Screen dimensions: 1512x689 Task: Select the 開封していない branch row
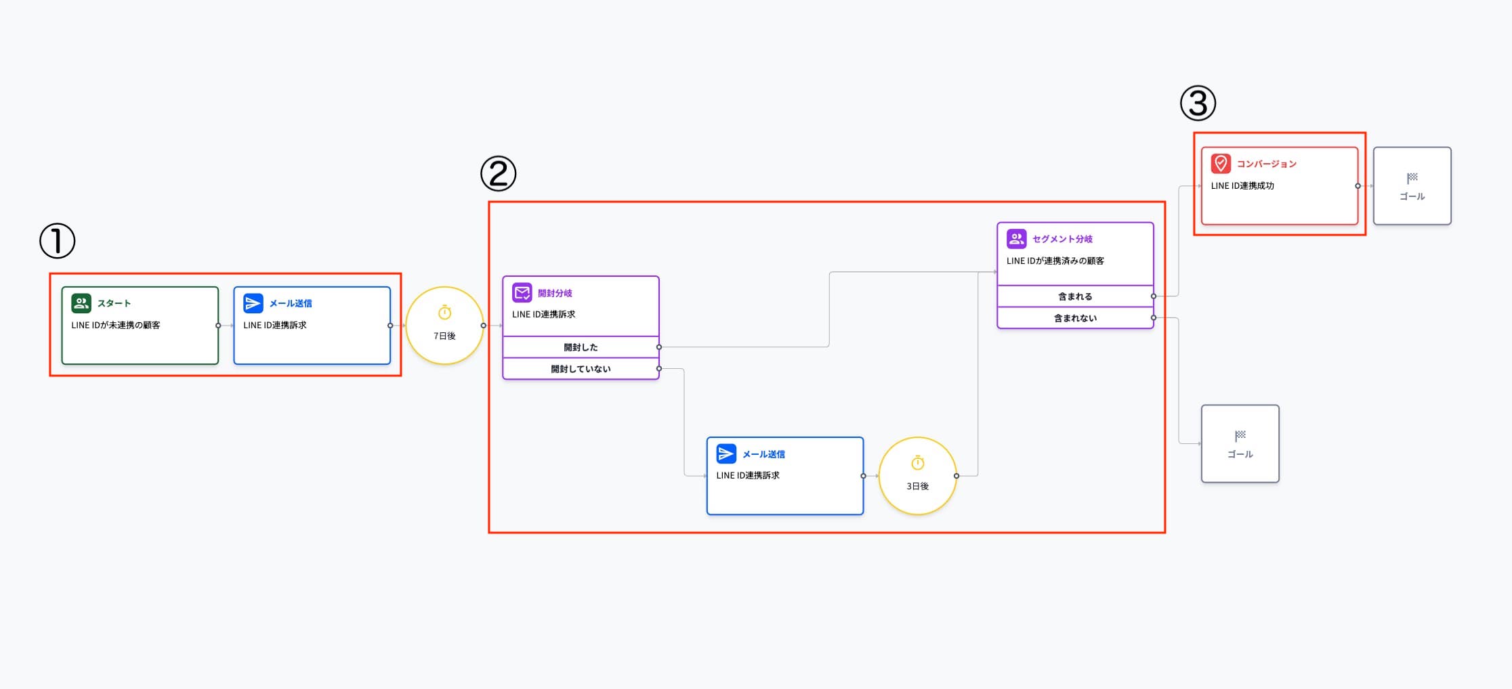click(x=581, y=369)
